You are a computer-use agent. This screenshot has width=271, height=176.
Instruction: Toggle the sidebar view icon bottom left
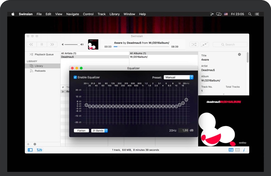pyautogui.click(x=30, y=150)
